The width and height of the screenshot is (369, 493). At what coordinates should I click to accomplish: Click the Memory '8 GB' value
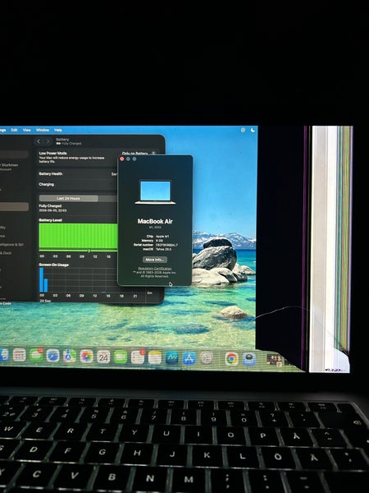[x=159, y=241]
